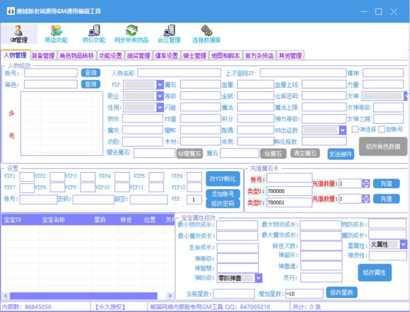Open the 功能设置 tab

point(111,56)
